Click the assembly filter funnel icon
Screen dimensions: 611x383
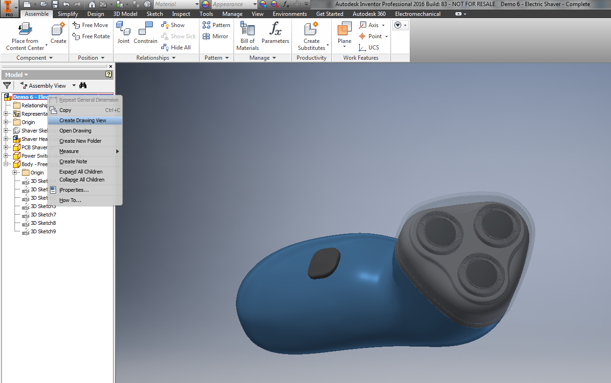[x=7, y=85]
